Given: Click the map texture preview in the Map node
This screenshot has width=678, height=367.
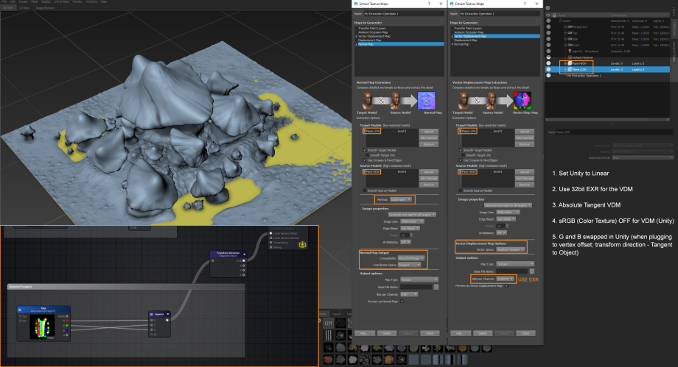Looking at the screenshot, I should coord(42,327).
